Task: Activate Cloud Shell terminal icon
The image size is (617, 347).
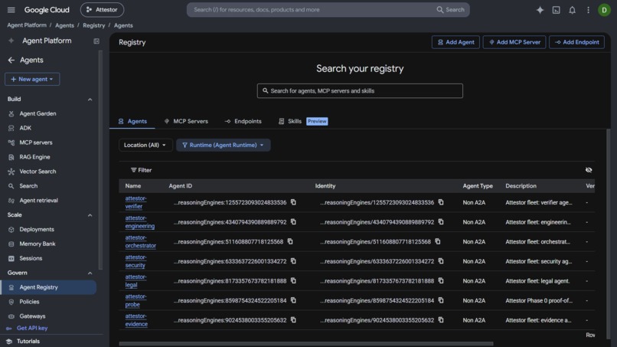Action: pos(556,10)
